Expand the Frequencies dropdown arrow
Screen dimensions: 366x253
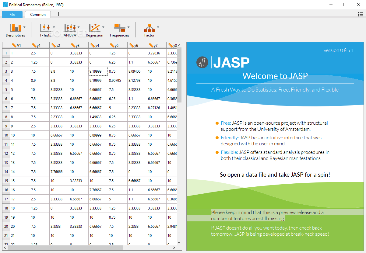(x=128, y=27)
